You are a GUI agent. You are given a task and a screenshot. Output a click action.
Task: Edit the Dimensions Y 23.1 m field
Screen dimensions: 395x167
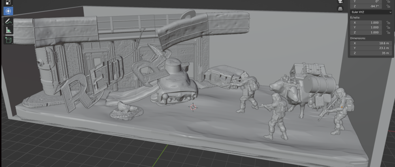click(371, 48)
